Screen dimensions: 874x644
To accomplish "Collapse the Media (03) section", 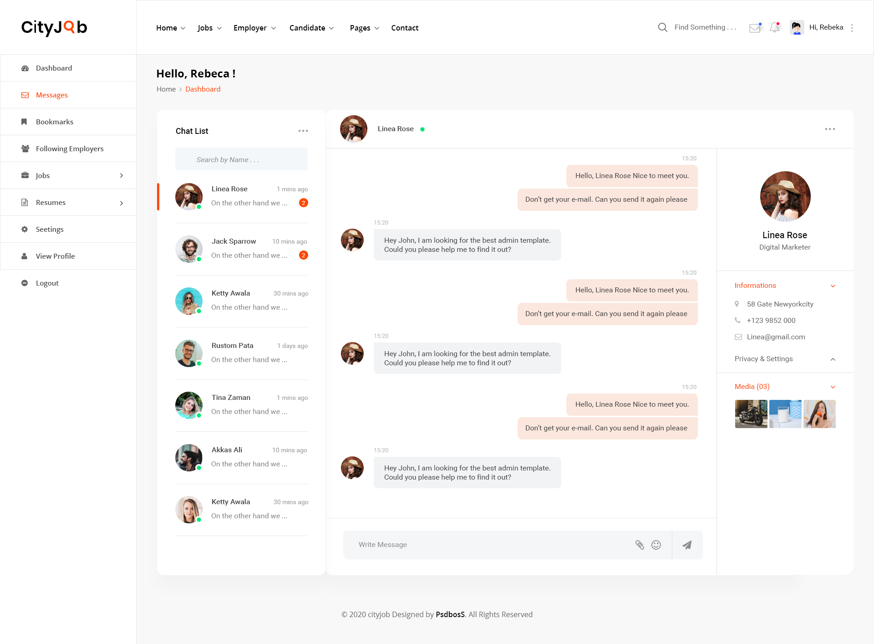I will pyautogui.click(x=833, y=387).
